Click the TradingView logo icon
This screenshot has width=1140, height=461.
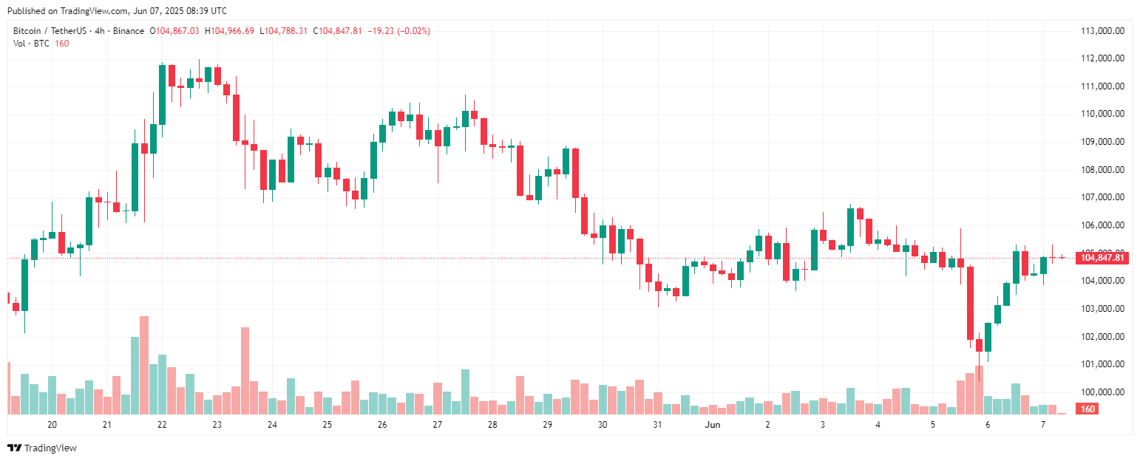click(x=14, y=448)
